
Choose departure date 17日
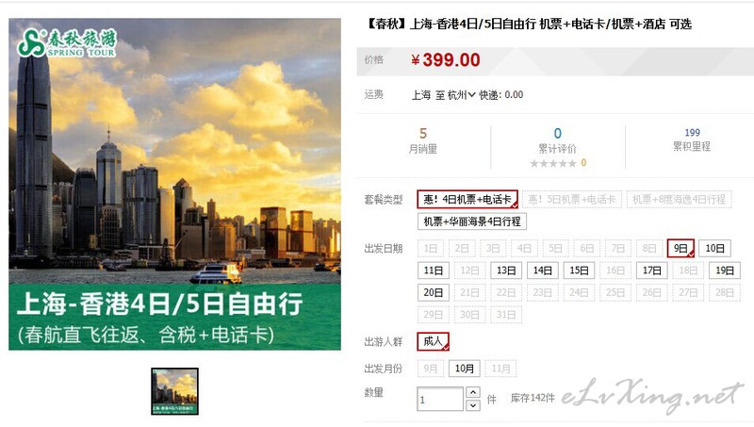point(651,271)
